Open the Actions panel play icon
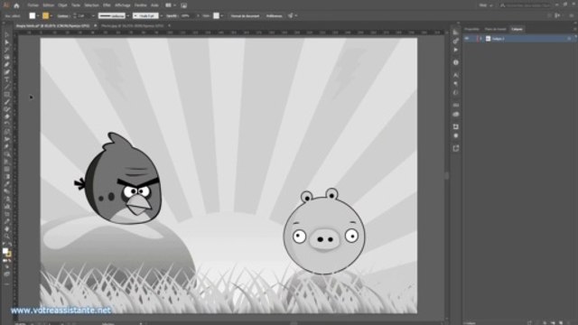578x325 pixels. point(456,50)
